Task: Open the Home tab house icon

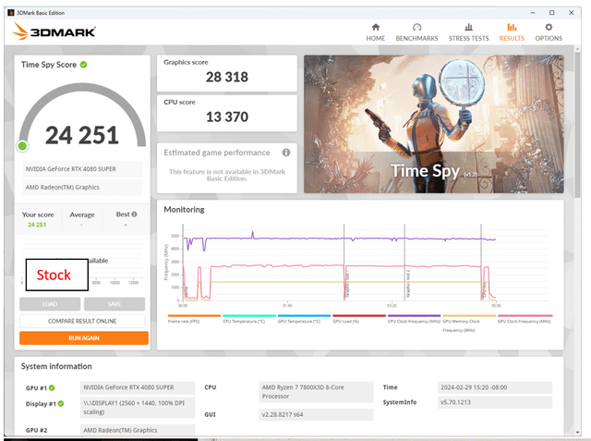Action: [x=376, y=27]
